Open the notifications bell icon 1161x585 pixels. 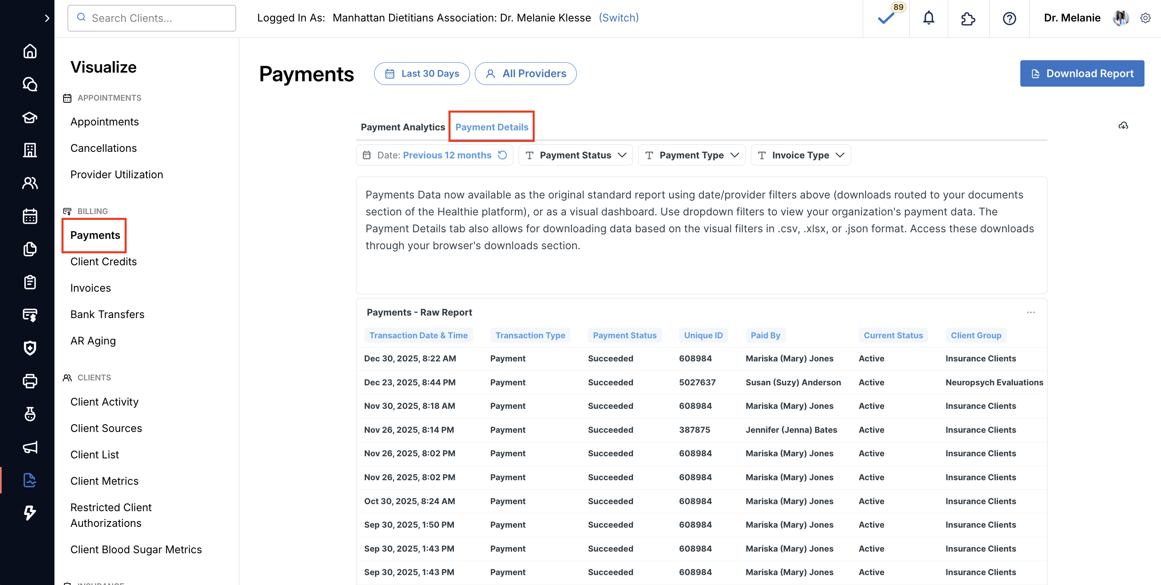[x=928, y=18]
